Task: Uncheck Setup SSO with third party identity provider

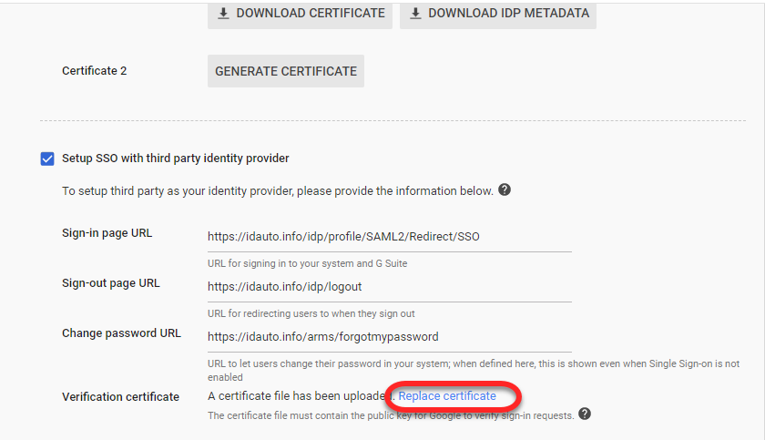Action: (47, 159)
